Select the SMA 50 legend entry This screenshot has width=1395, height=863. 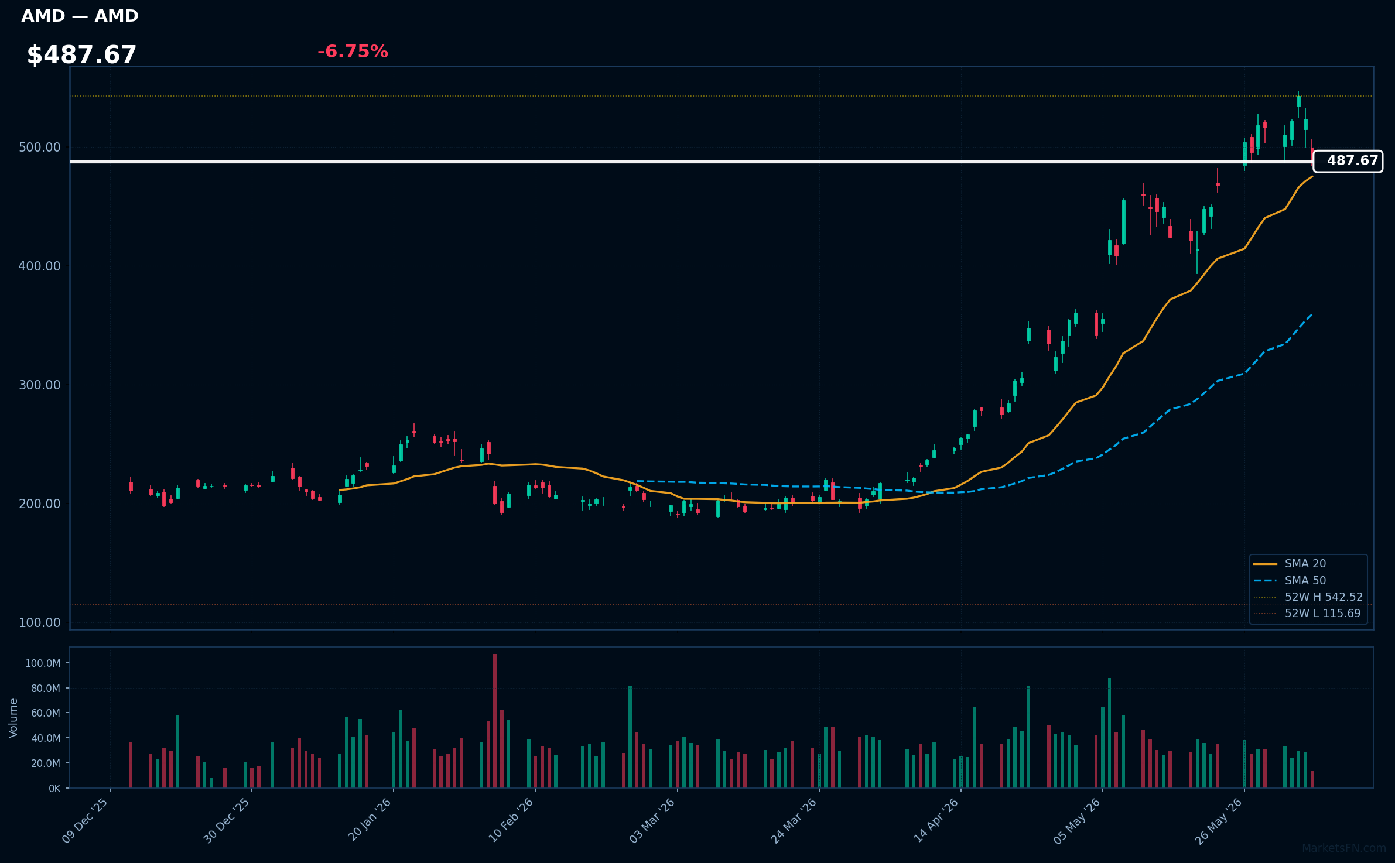(x=1305, y=580)
